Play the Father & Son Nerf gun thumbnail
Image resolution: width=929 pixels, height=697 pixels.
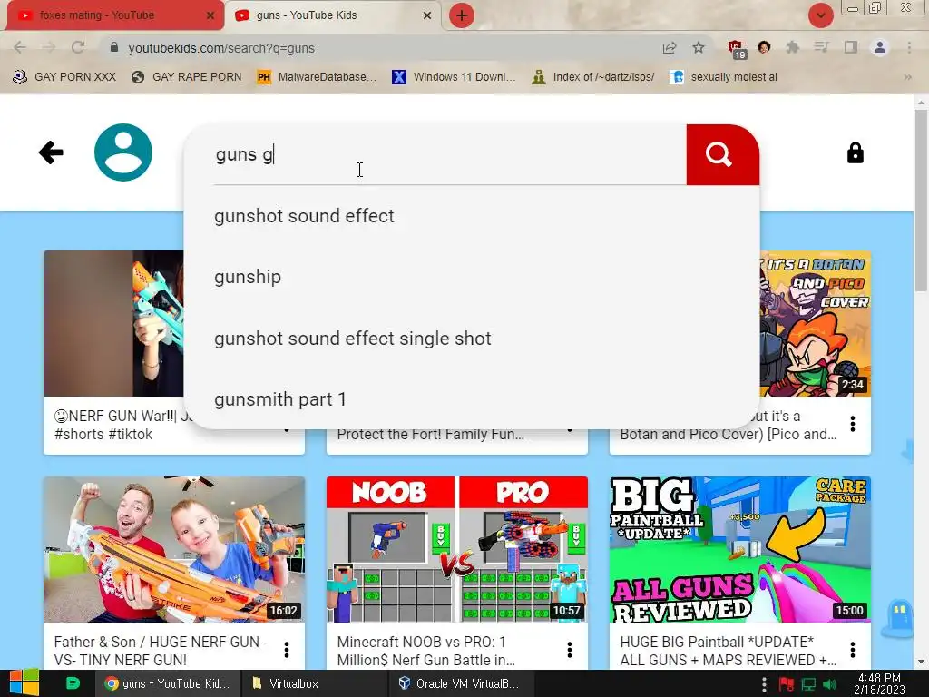[174, 549]
